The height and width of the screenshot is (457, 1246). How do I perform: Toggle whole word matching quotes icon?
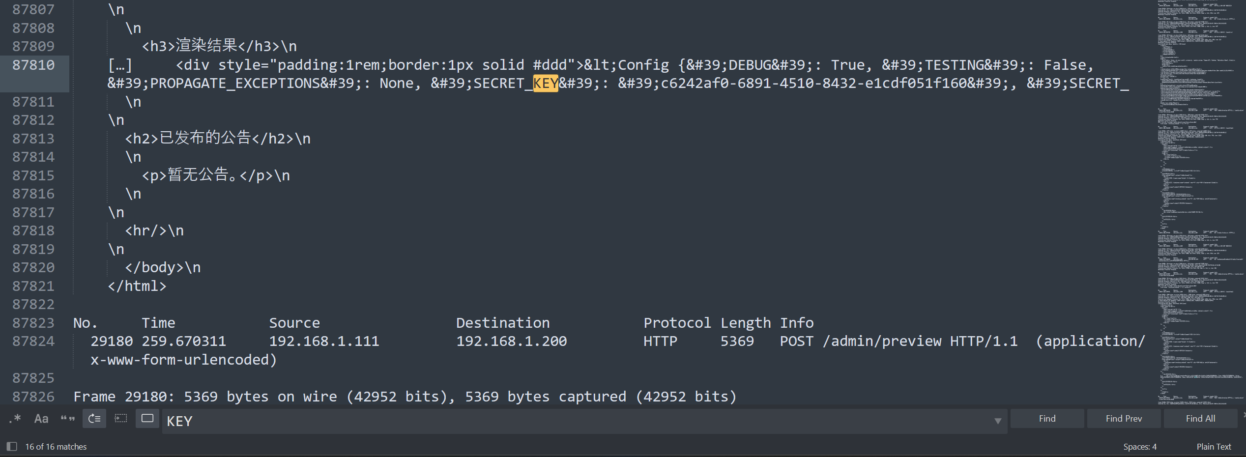pos(67,419)
